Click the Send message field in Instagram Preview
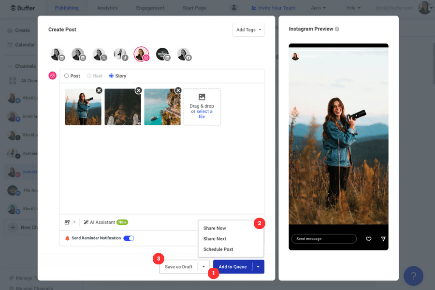Image resolution: width=435 pixels, height=290 pixels. (323, 239)
